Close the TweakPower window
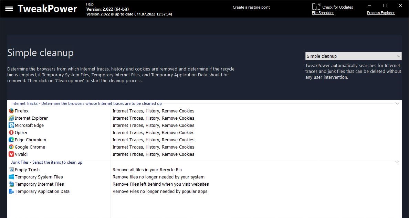The width and height of the screenshot is (409, 218). [x=400, y=6]
